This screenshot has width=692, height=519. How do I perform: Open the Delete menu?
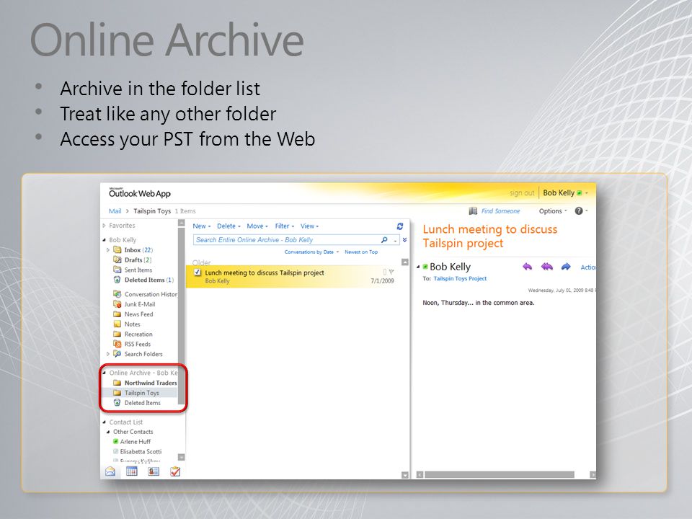(x=229, y=226)
